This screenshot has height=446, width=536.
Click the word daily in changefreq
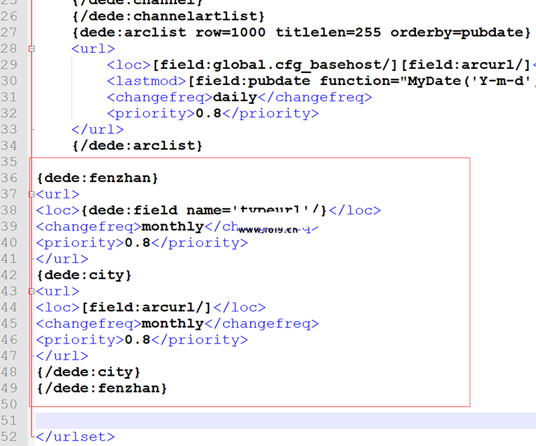click(234, 97)
